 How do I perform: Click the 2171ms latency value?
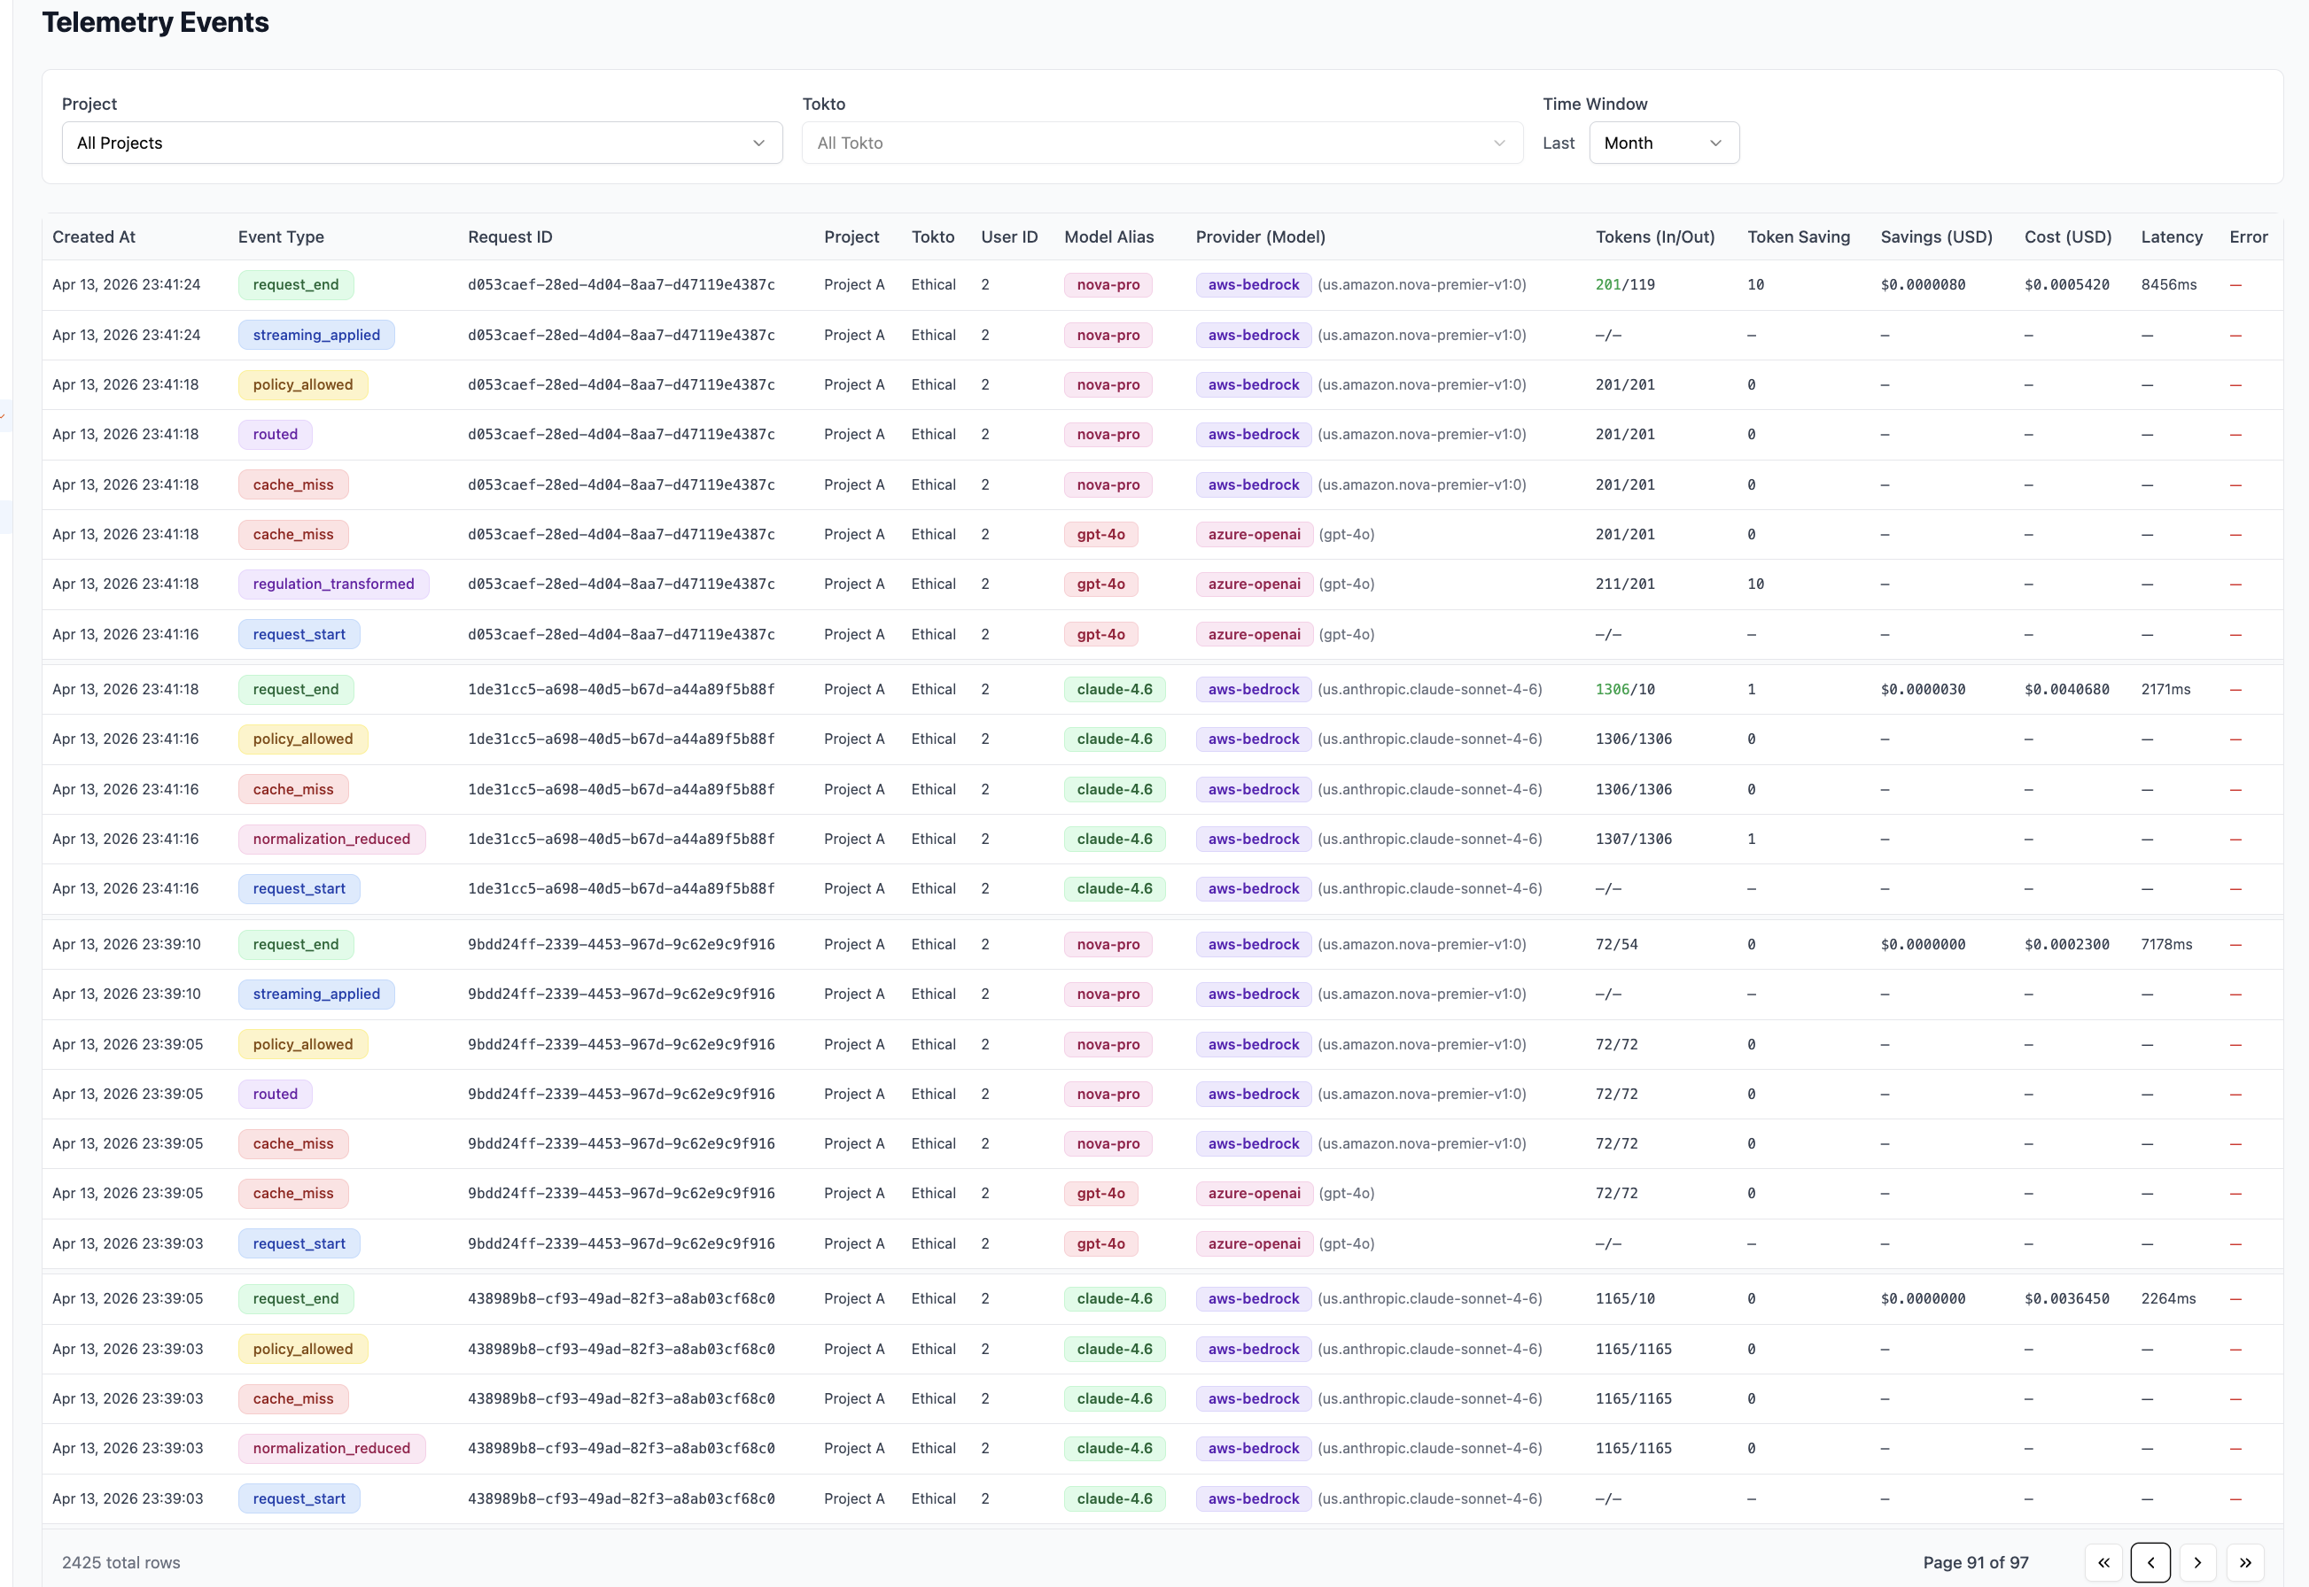2165,689
